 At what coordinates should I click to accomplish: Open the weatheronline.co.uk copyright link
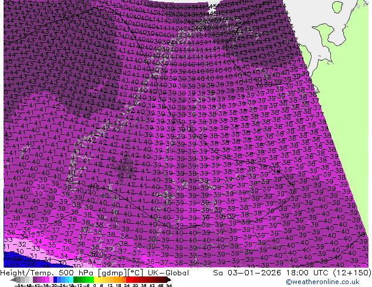323,282
